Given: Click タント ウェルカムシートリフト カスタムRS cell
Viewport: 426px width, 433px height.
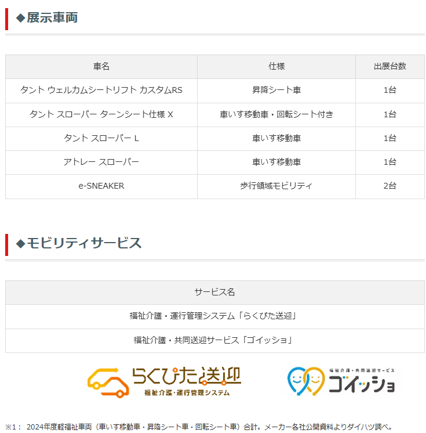Looking at the screenshot, I should [x=101, y=91].
